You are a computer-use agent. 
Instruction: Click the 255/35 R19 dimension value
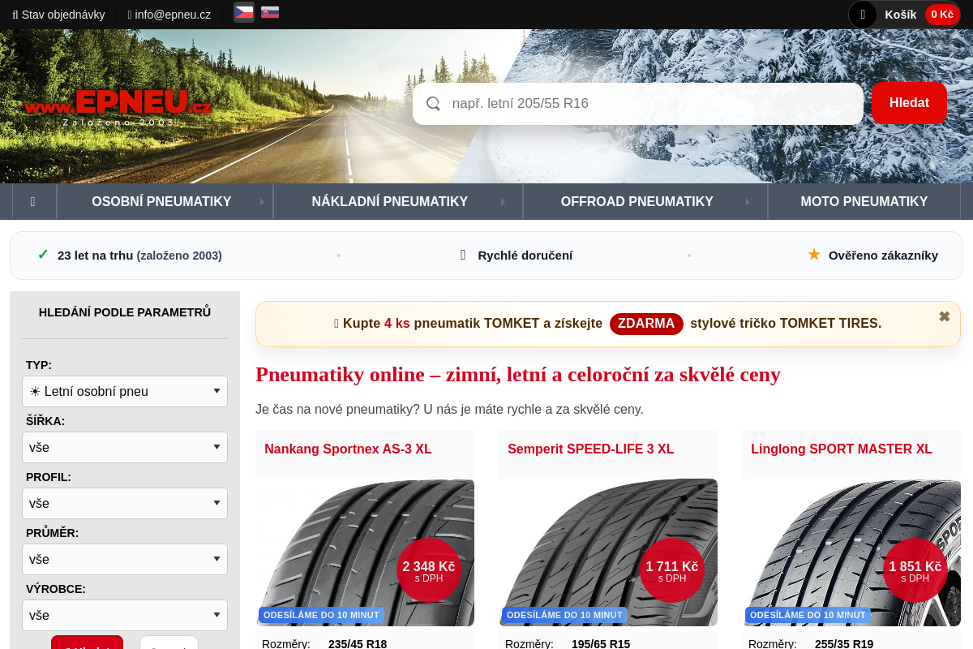click(x=844, y=644)
